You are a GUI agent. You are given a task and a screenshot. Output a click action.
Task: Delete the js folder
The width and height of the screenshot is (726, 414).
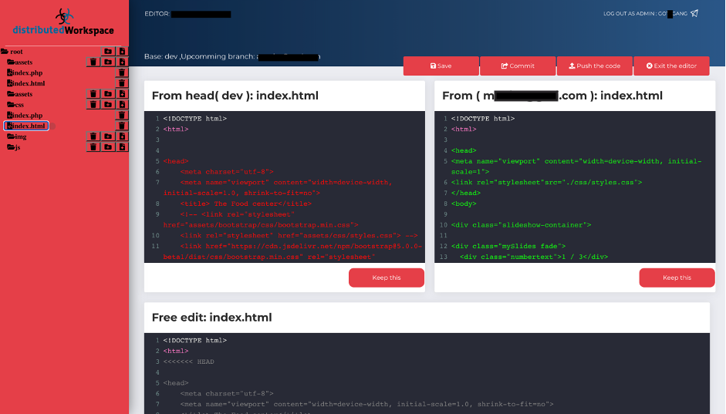click(93, 147)
